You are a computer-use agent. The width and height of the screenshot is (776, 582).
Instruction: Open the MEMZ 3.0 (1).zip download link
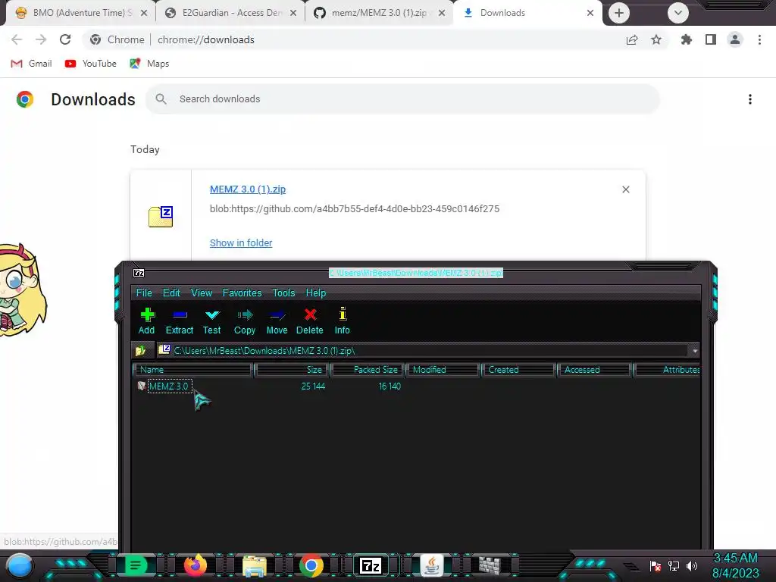248,189
